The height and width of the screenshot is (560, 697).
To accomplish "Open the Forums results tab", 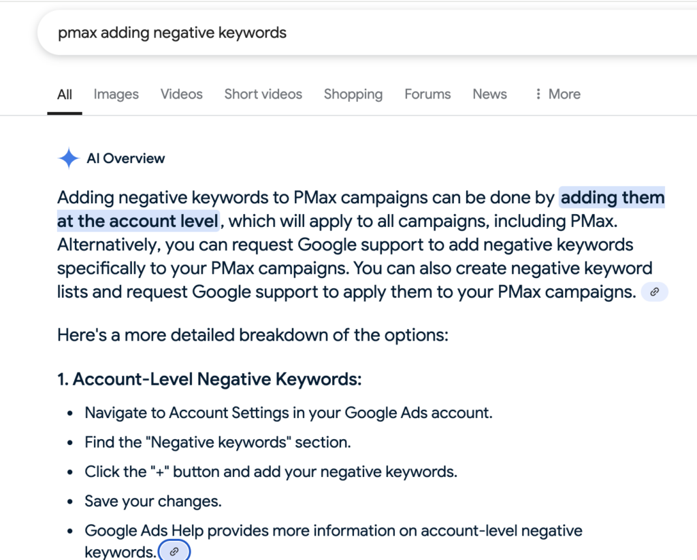I will coord(427,94).
